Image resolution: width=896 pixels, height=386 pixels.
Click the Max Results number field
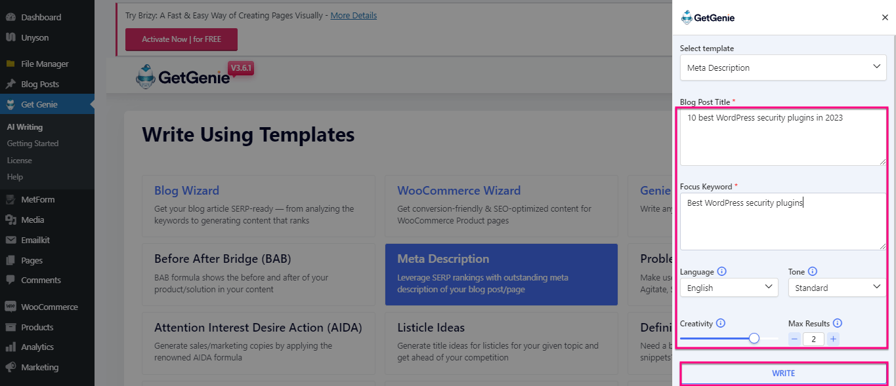pyautogui.click(x=813, y=339)
